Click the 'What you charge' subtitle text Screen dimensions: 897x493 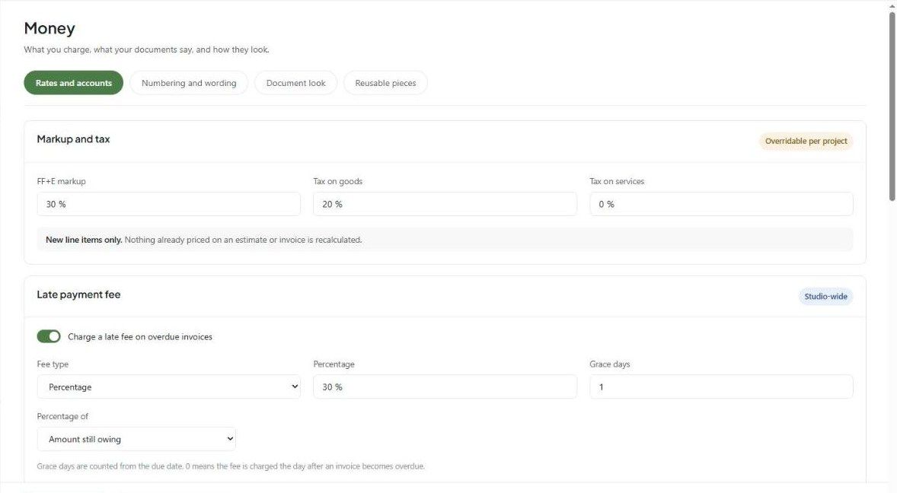coord(146,49)
